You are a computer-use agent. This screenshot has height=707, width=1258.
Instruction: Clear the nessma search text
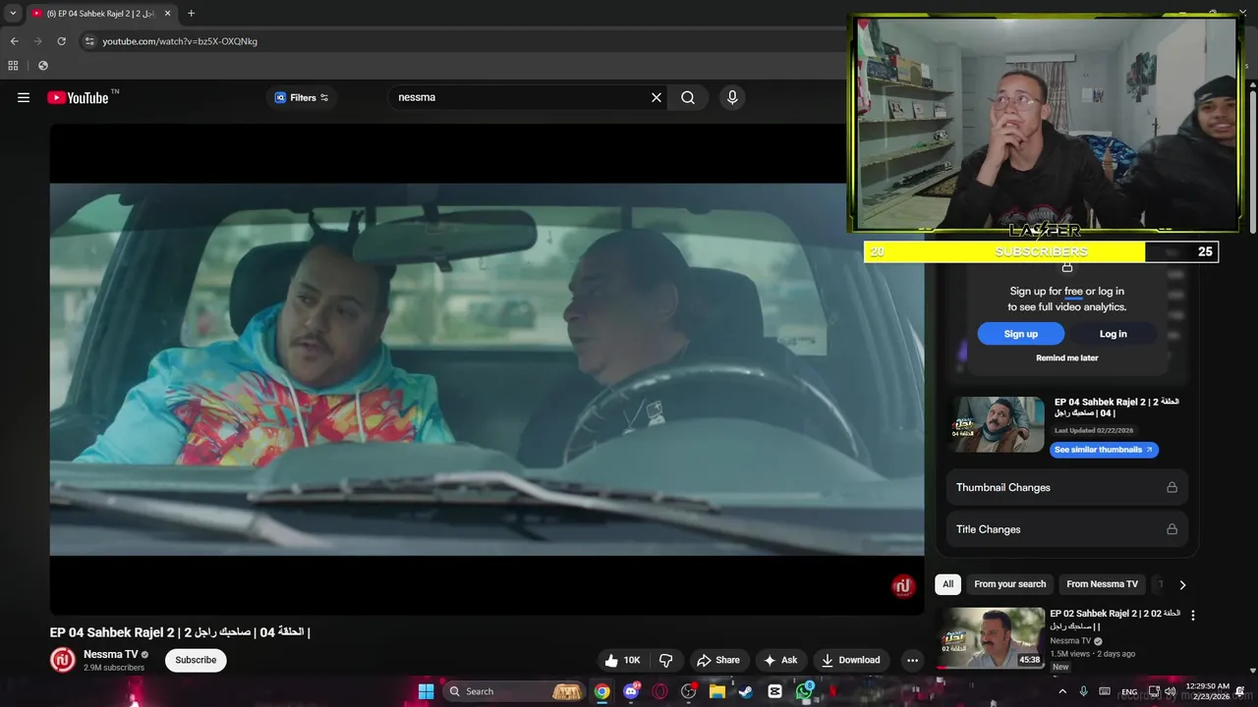(x=657, y=97)
